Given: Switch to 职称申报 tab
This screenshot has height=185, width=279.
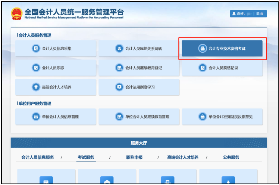Looking at the screenshot, I should click(134, 157).
